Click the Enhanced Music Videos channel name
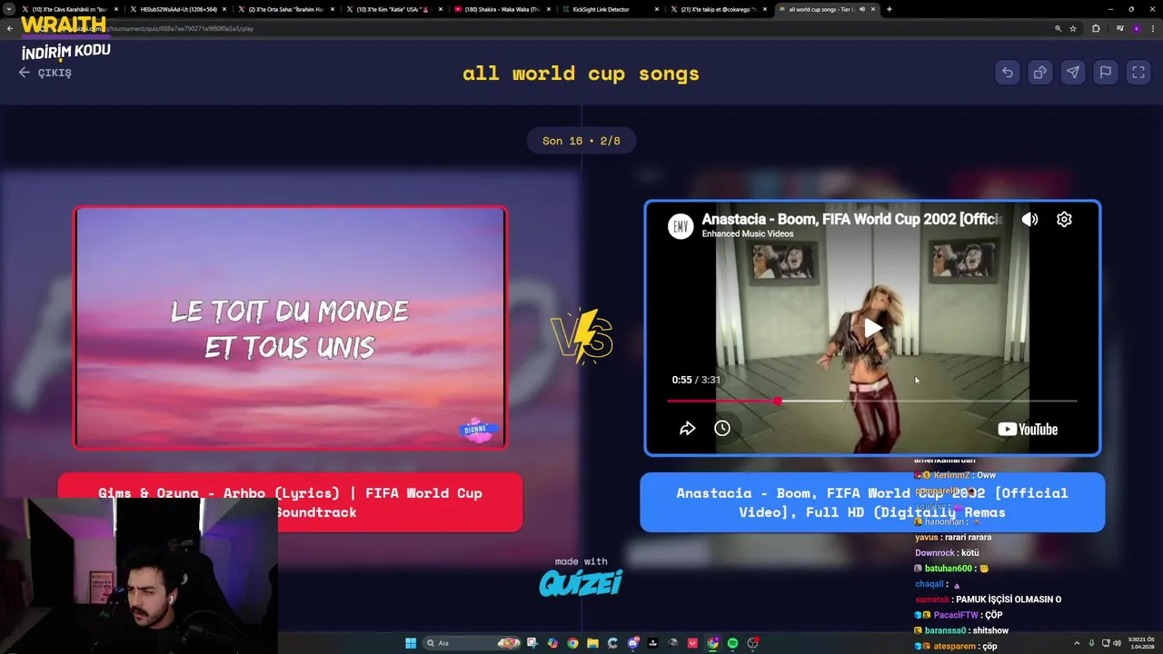1163x654 pixels. [747, 234]
